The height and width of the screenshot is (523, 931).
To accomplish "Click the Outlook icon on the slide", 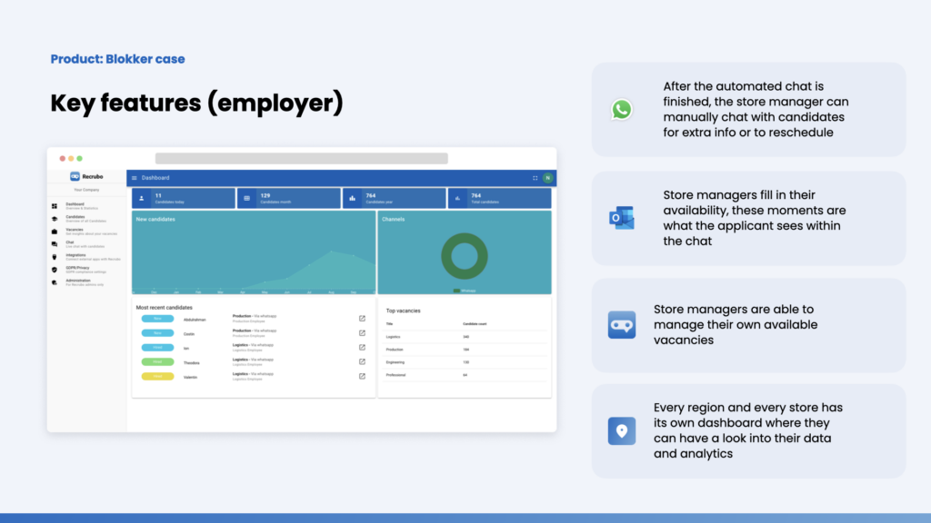I will point(622,218).
